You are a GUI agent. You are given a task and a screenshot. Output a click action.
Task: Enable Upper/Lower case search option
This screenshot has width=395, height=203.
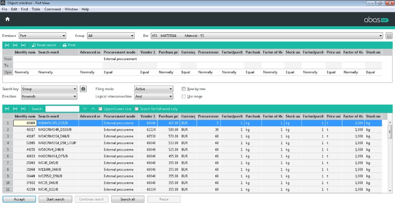(x=100, y=109)
